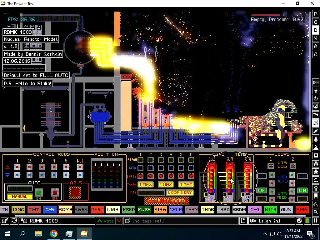Toggle the A ambient heat option

click(316, 46)
